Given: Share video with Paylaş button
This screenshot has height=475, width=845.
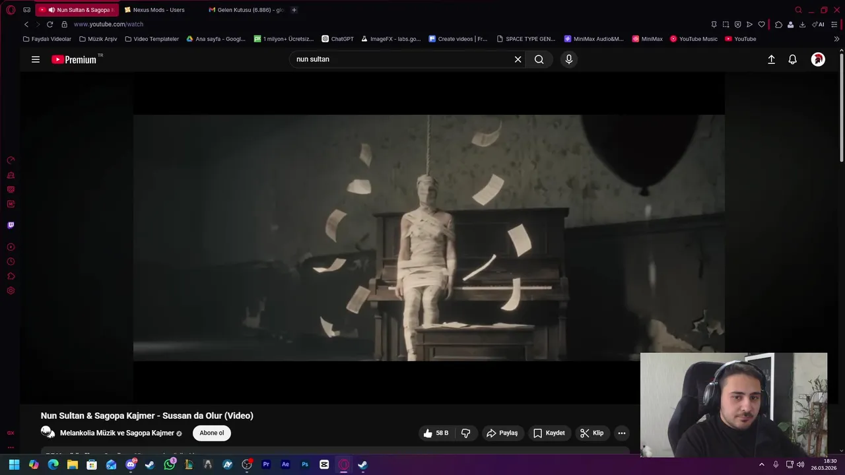Looking at the screenshot, I should pos(502,433).
